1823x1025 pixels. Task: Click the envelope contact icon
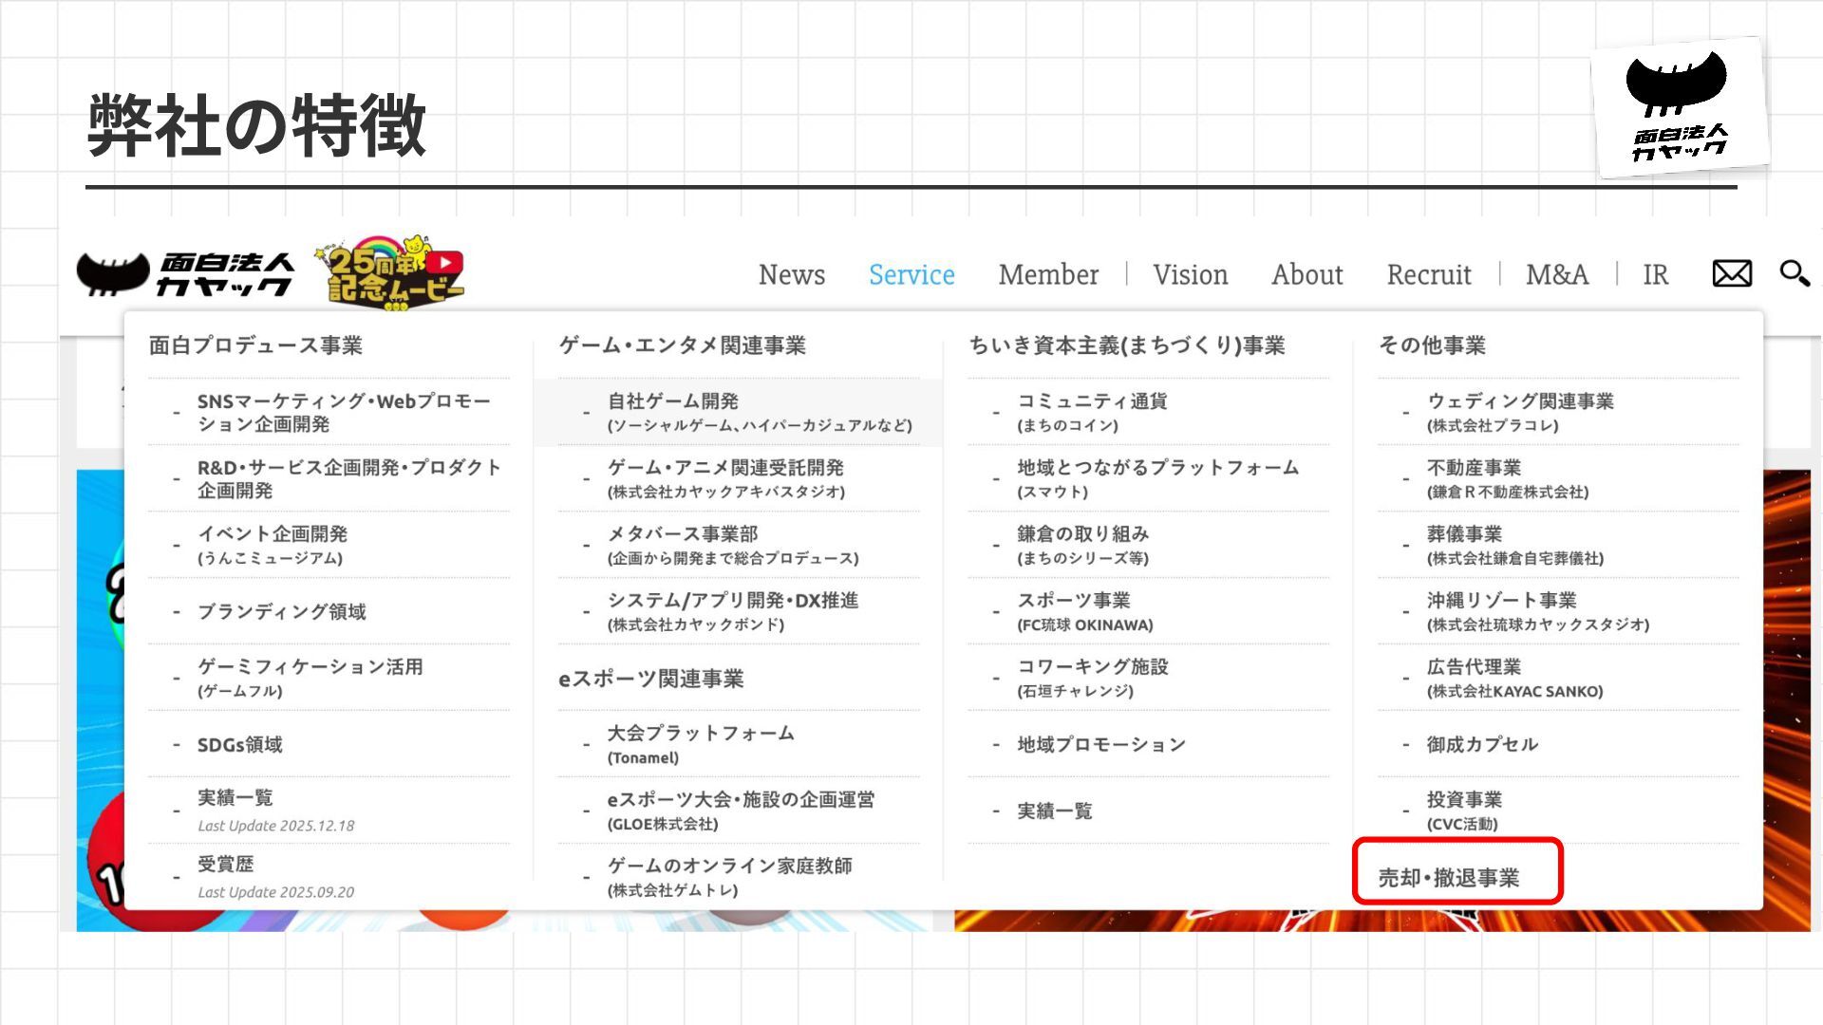(1732, 274)
